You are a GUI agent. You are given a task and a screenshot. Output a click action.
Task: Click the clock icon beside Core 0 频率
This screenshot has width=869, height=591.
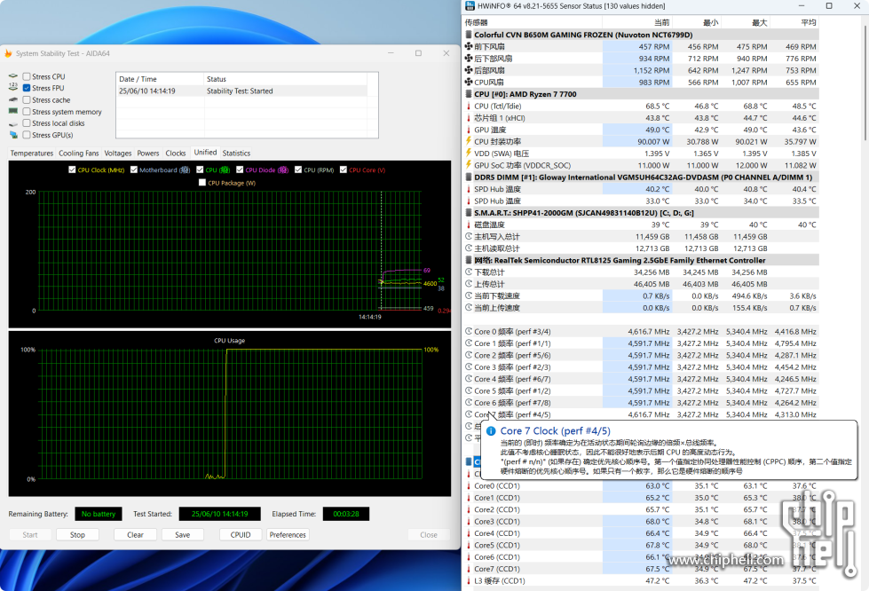pyautogui.click(x=469, y=331)
